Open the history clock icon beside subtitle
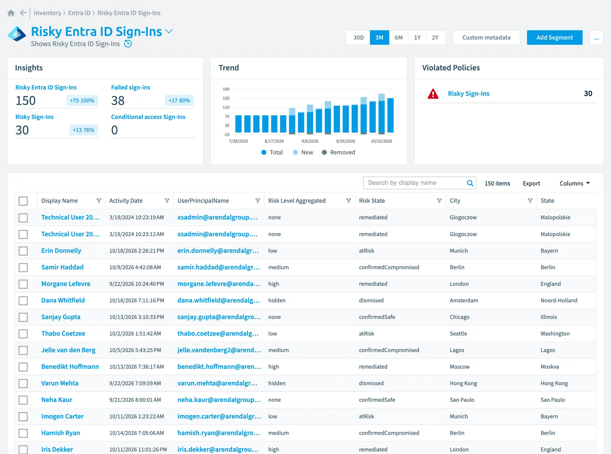611x454 pixels. coord(128,44)
